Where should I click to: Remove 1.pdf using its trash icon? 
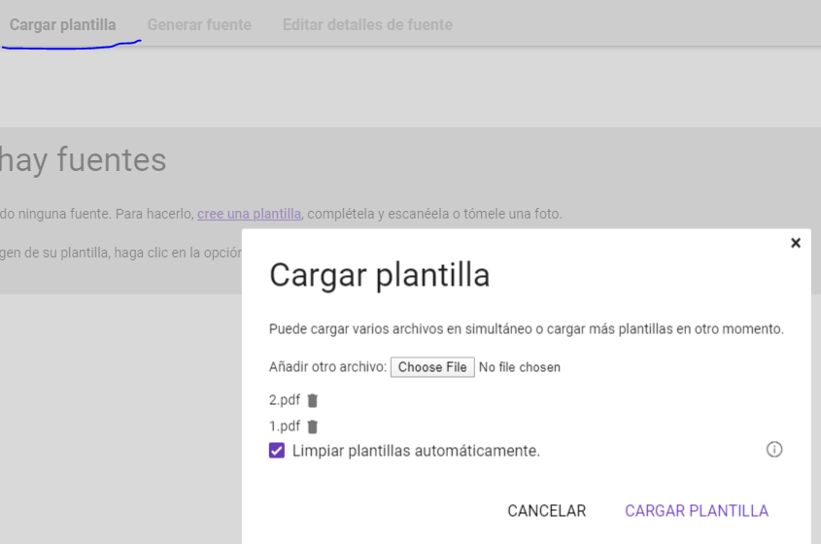(x=313, y=426)
